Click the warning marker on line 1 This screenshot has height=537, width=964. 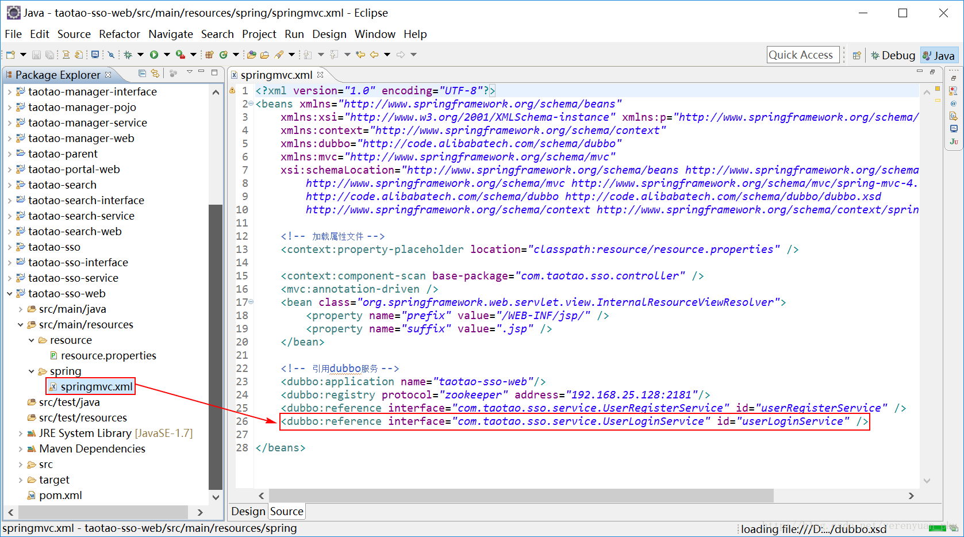[232, 90]
